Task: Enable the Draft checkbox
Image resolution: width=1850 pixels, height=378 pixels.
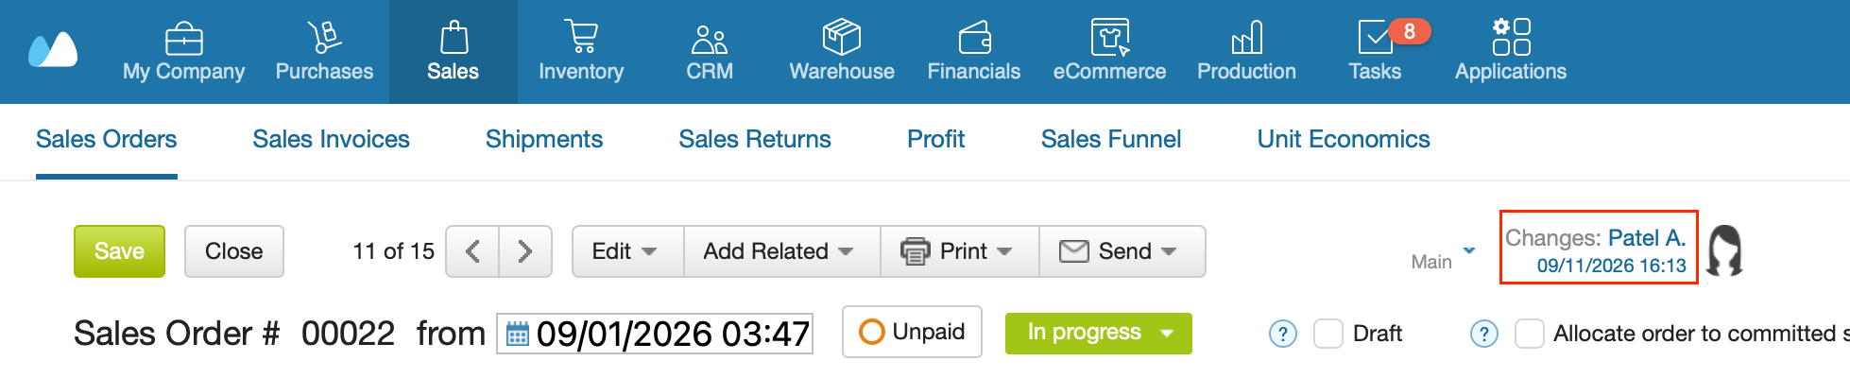Action: click(x=1328, y=334)
